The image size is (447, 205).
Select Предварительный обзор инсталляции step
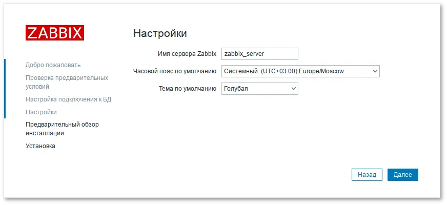click(62, 129)
